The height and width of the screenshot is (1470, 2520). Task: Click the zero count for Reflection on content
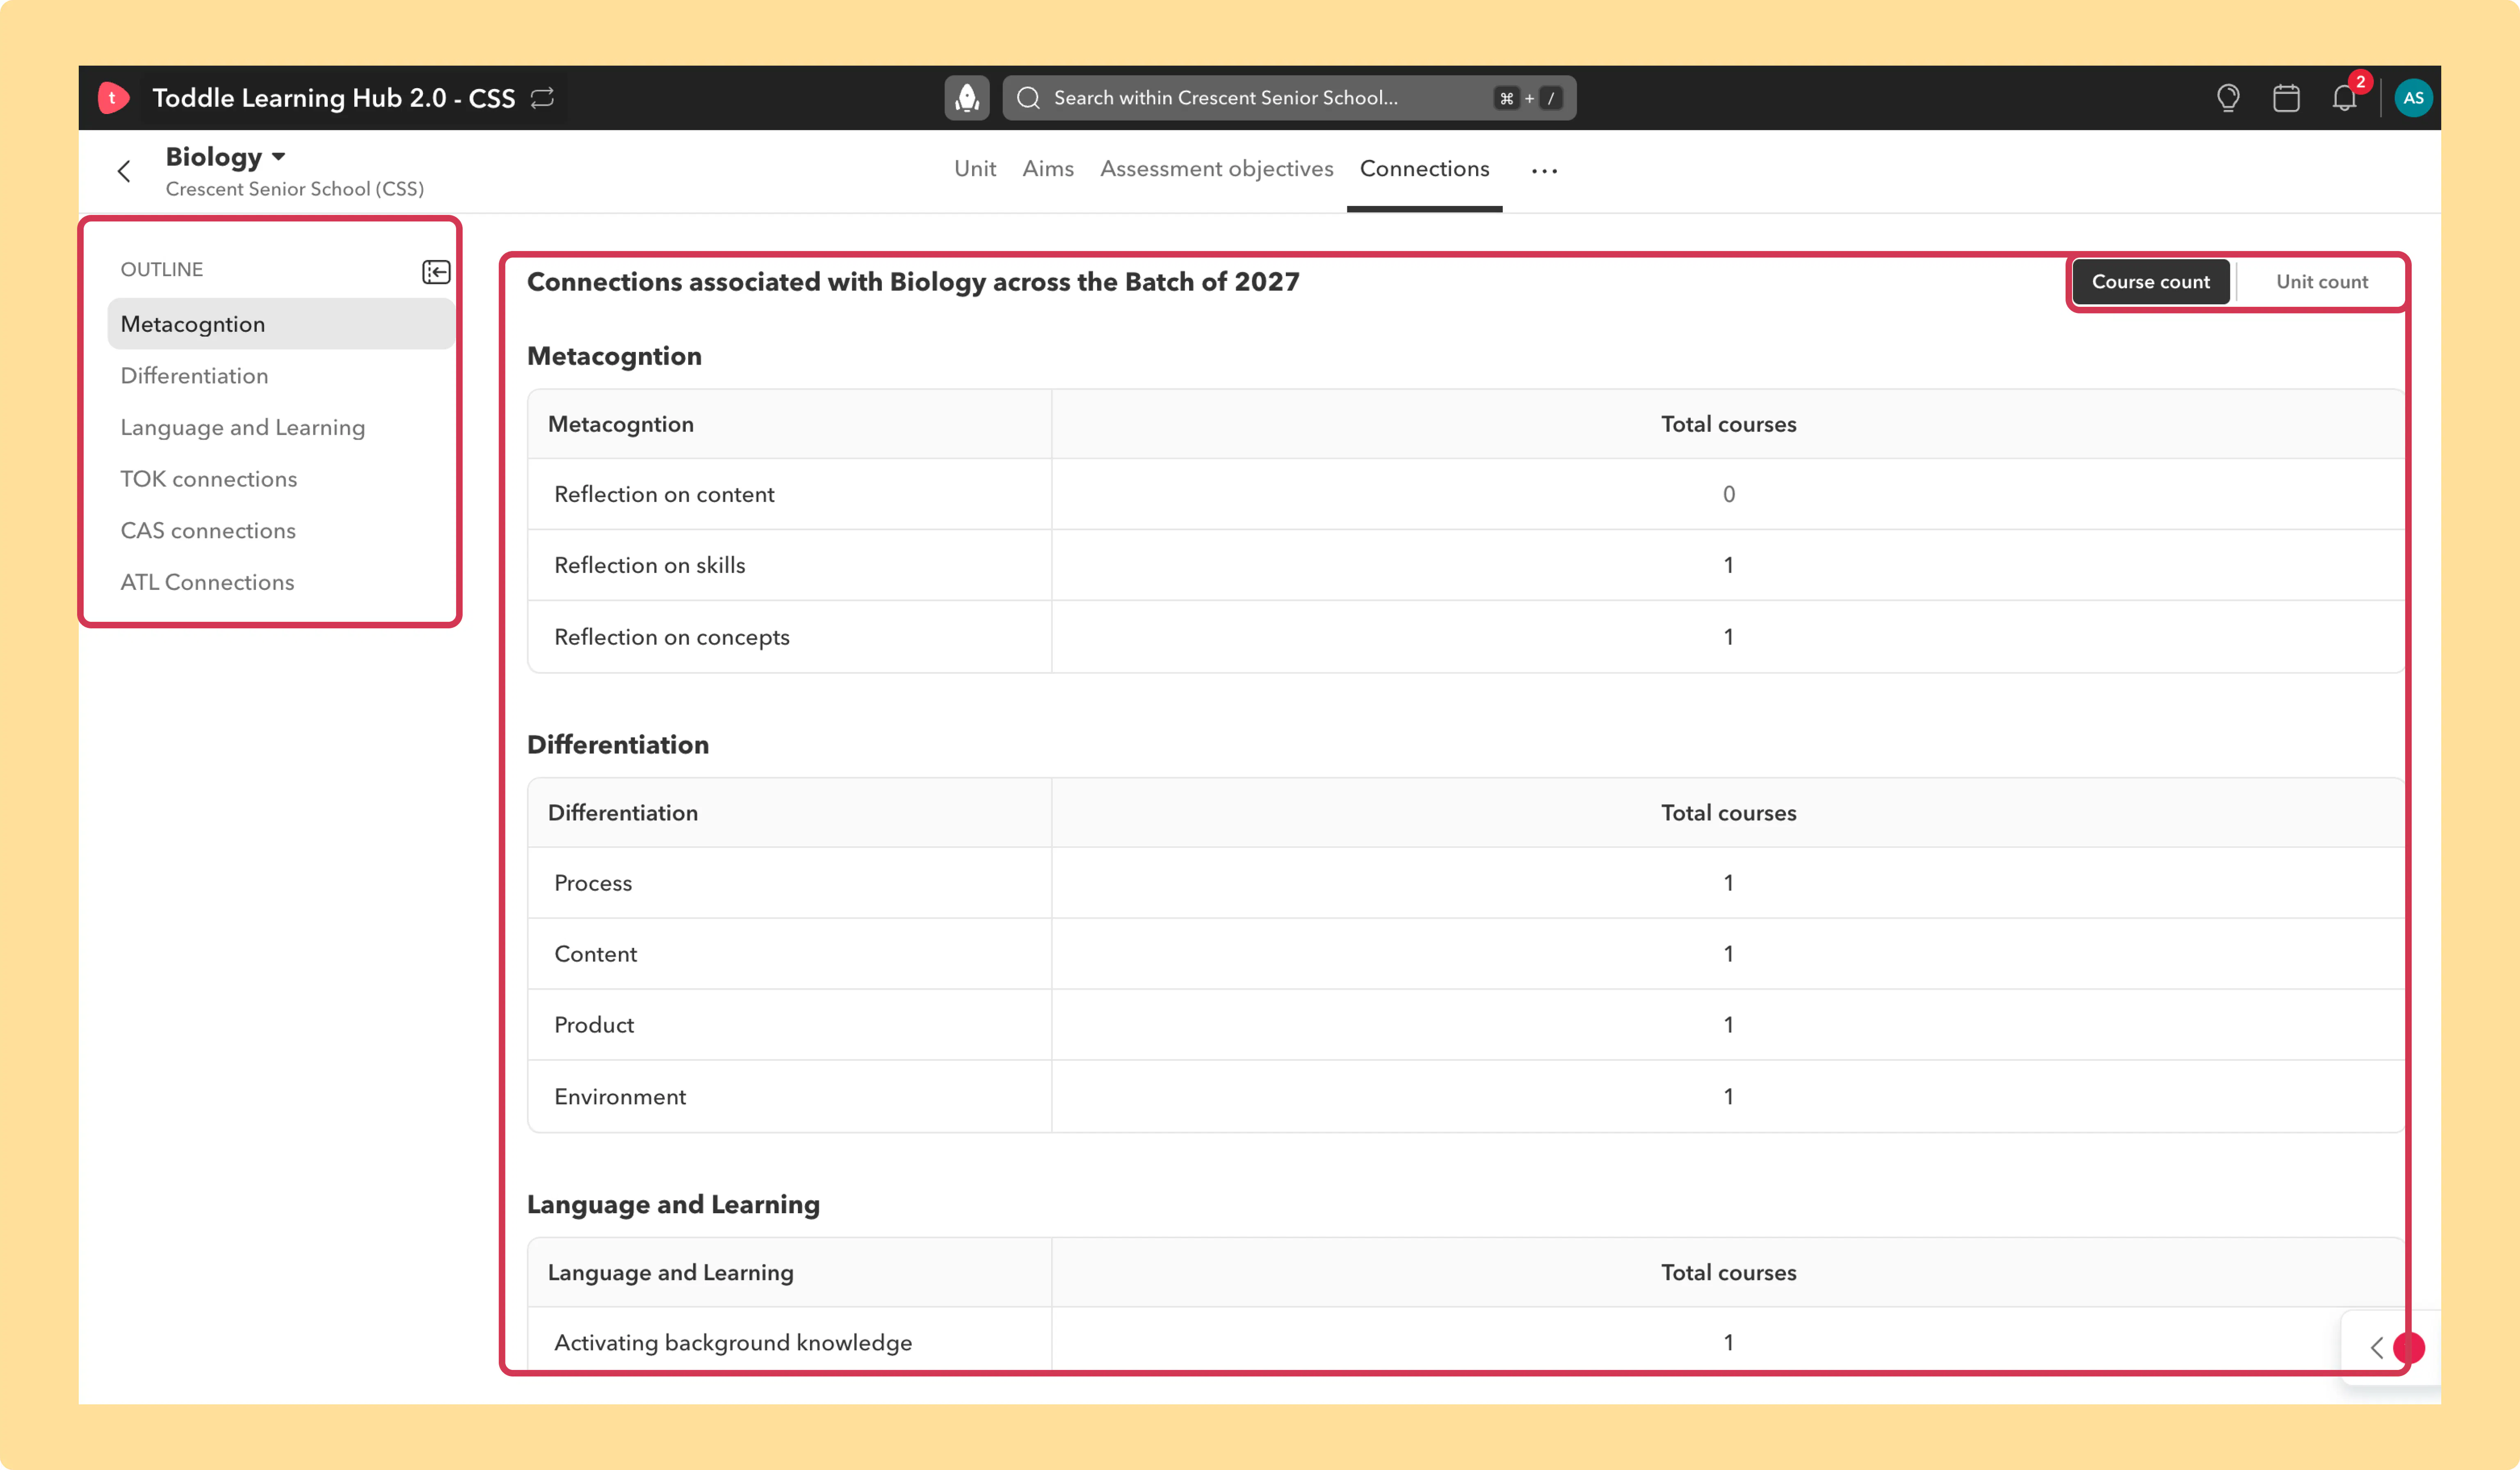[1729, 494]
